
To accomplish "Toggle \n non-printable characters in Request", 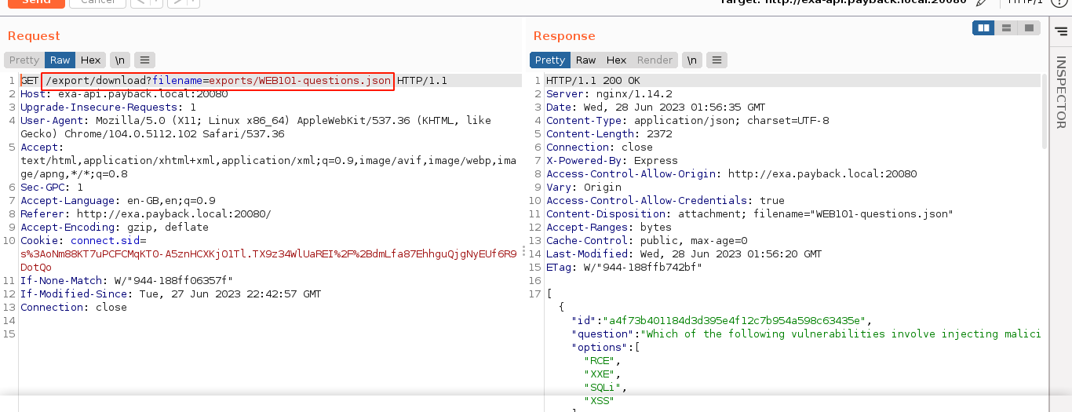I will tap(119, 60).
